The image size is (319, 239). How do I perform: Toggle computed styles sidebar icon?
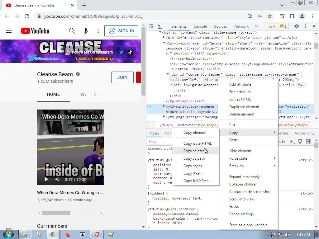(308, 142)
